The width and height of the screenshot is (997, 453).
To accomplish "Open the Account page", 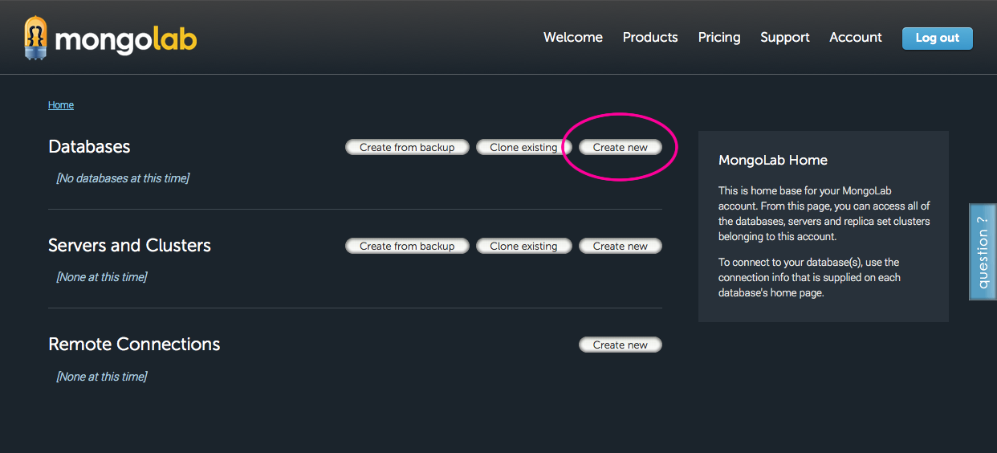I will pos(855,38).
